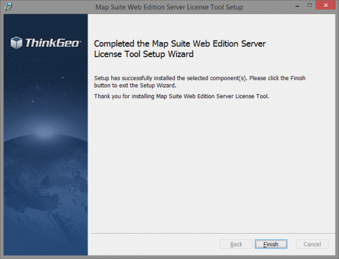Viewport: 339px width, 259px height.
Task: Select the Finish button
Action: [x=271, y=244]
